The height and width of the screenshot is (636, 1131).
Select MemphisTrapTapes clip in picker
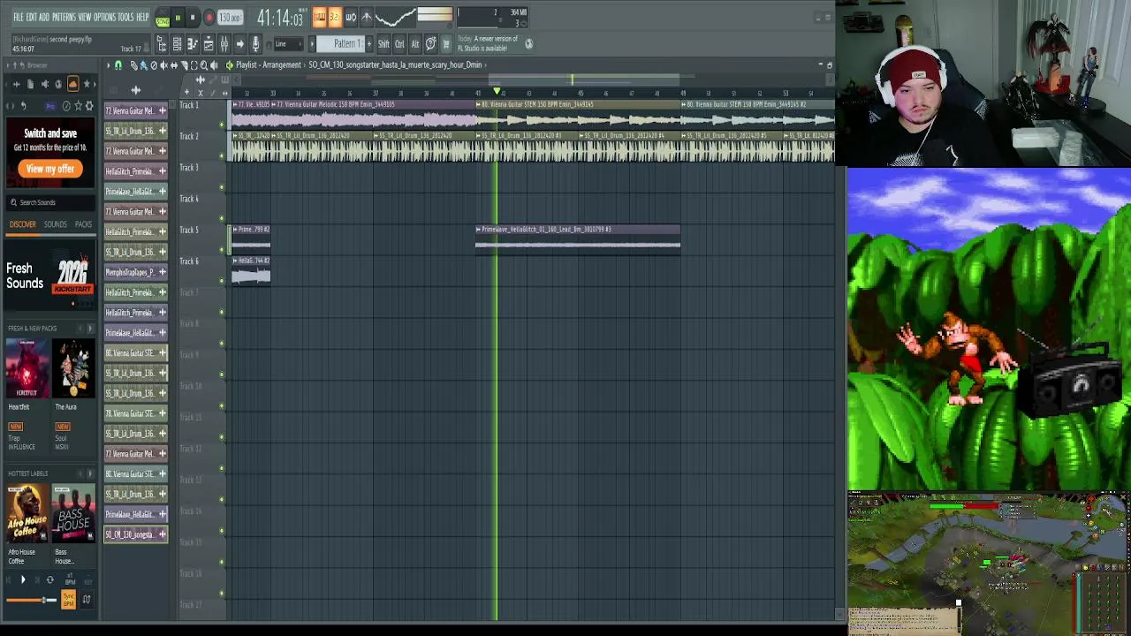(x=136, y=272)
